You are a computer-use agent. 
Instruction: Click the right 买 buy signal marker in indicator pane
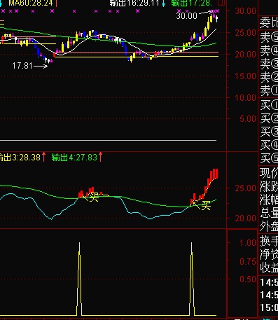(x=206, y=205)
